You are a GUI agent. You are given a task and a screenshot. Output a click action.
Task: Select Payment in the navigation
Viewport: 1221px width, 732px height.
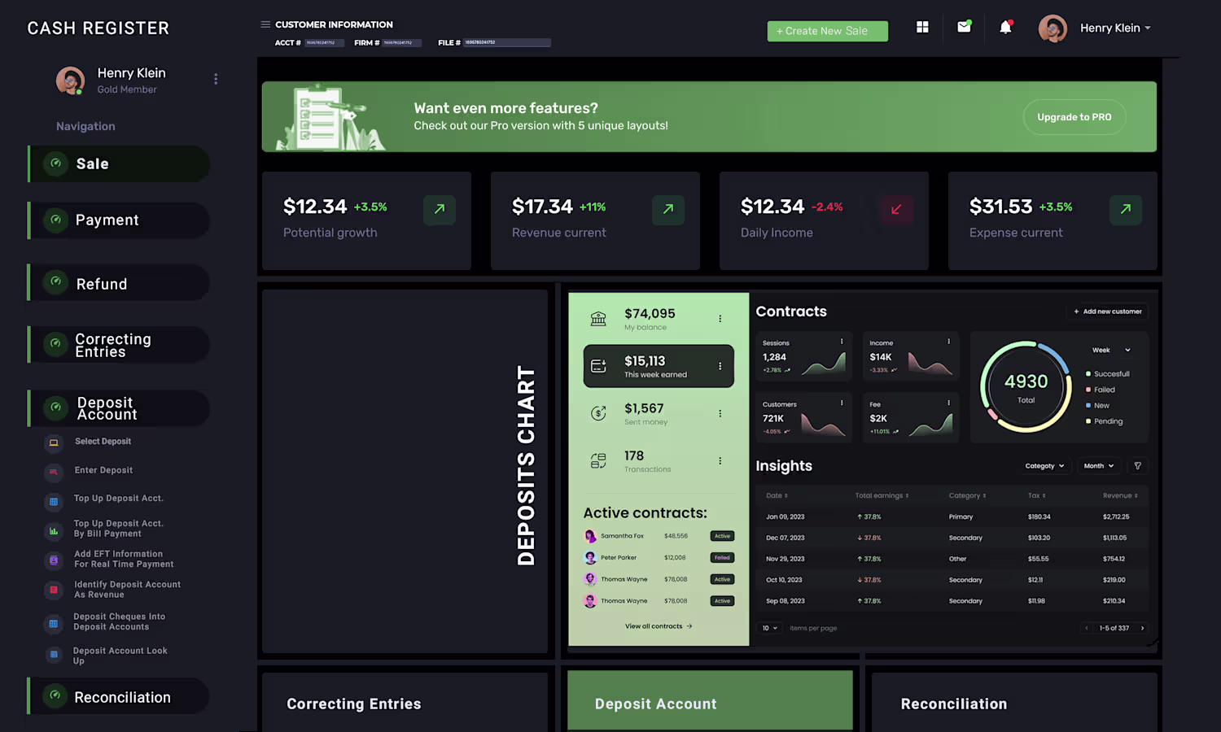click(x=119, y=220)
